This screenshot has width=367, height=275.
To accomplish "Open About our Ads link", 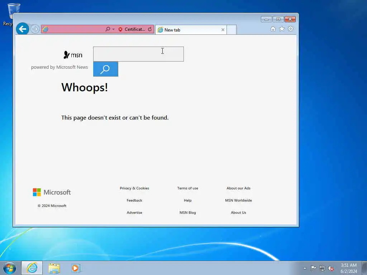I will pyautogui.click(x=238, y=188).
